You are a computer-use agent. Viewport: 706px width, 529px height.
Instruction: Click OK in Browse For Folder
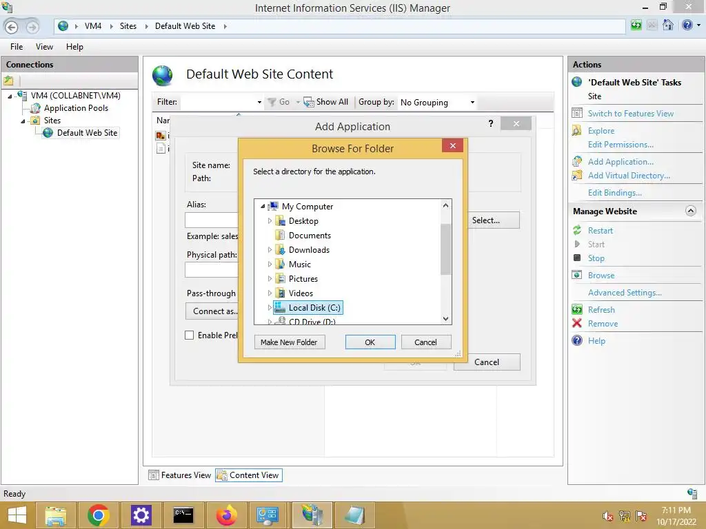(370, 342)
